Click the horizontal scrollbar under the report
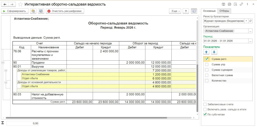This screenshot has width=257, height=127. coord(100,118)
